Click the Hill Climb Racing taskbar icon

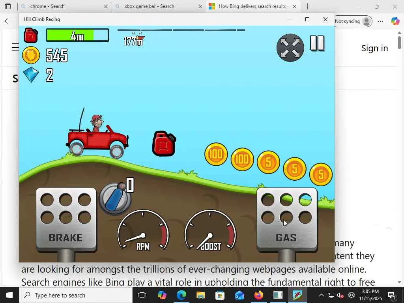click(x=297, y=295)
